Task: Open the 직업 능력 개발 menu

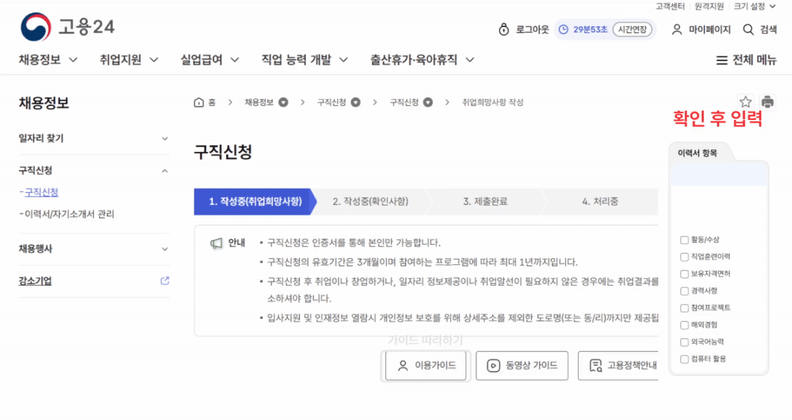Action: point(304,60)
